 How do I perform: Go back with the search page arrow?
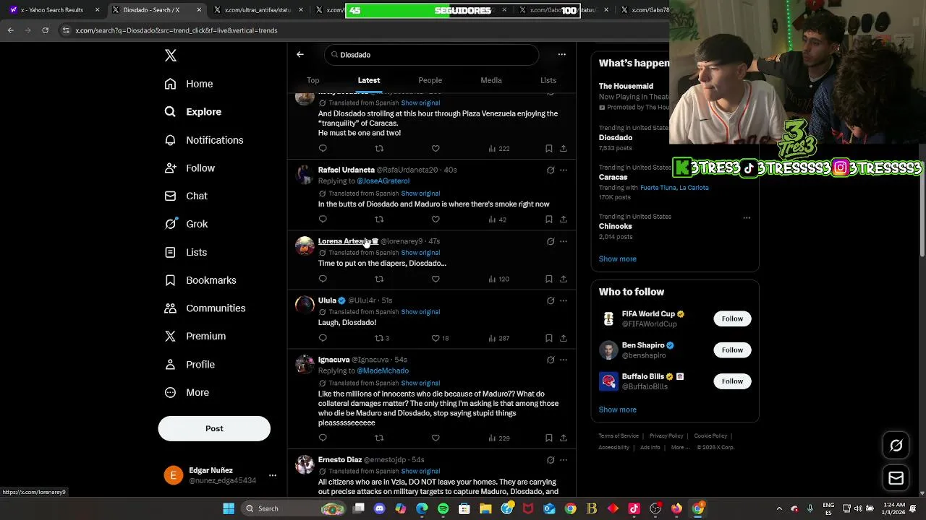pos(300,54)
